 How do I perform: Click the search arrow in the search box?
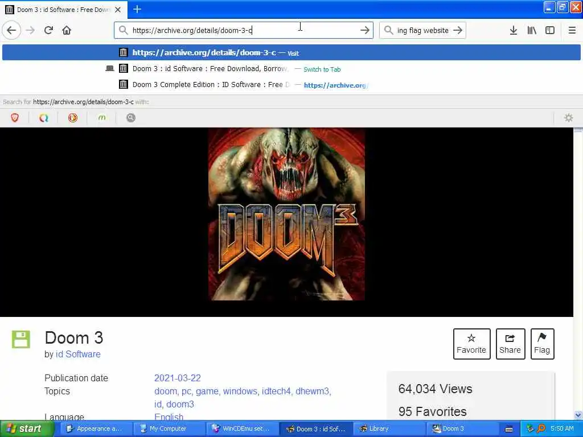click(x=458, y=30)
